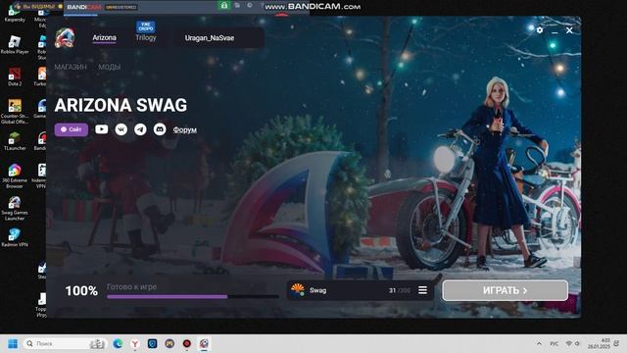Open the YouTube channel icon

coord(102,129)
